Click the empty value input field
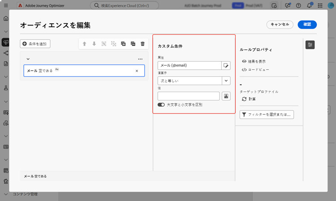This screenshot has width=336, height=201. pos(189,96)
